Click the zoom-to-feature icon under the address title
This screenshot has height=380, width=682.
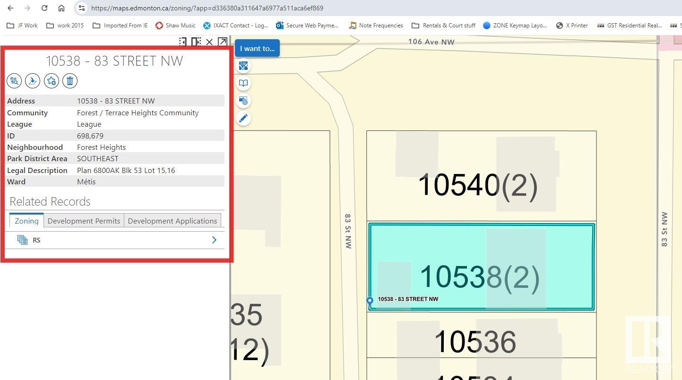click(x=14, y=81)
